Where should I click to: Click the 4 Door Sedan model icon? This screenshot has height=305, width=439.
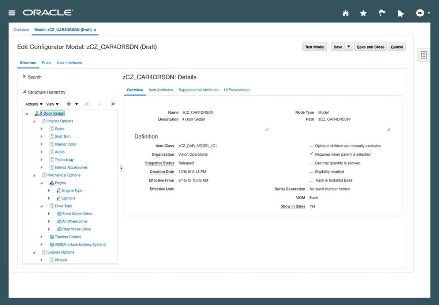[37, 114]
